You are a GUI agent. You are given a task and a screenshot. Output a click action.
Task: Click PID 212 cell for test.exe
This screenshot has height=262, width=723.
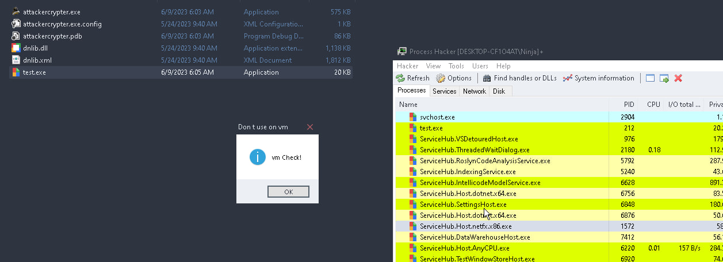(630, 128)
